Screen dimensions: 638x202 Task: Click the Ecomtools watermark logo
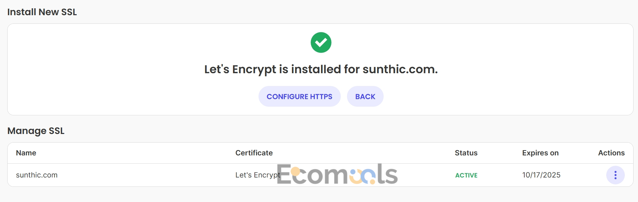pyautogui.click(x=337, y=174)
